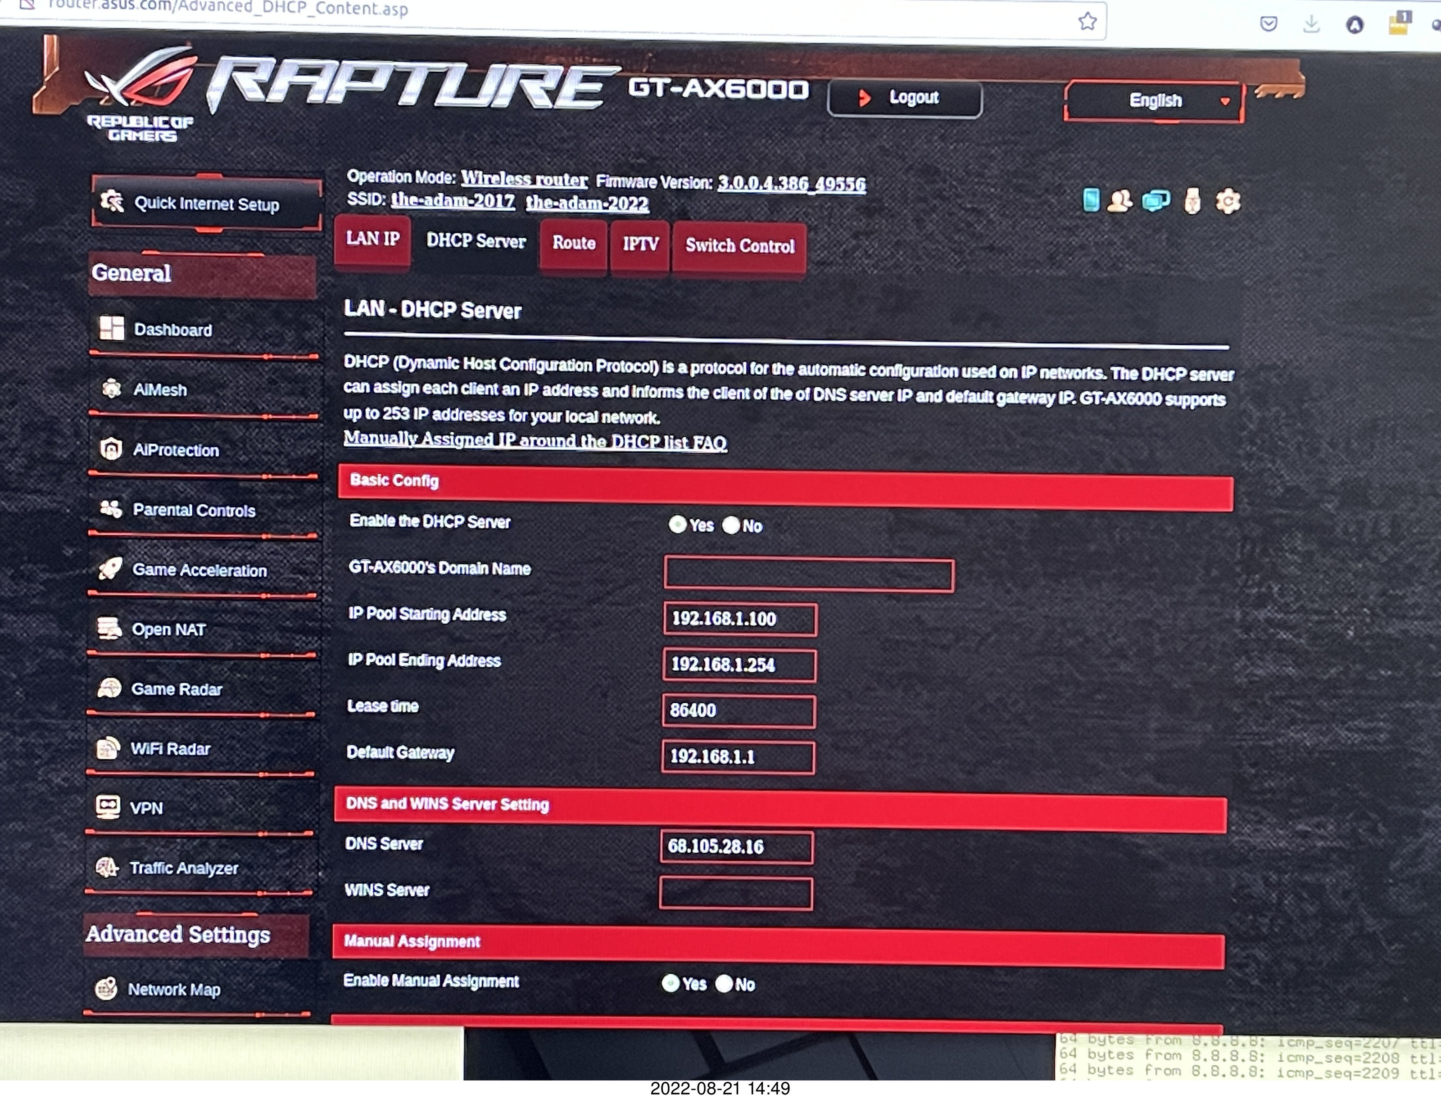
Task: Open the English language dropdown
Action: pos(1155,101)
